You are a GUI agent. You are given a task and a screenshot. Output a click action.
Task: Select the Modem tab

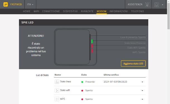tap(101, 11)
